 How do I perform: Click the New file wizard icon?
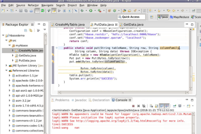coord(3,11)
